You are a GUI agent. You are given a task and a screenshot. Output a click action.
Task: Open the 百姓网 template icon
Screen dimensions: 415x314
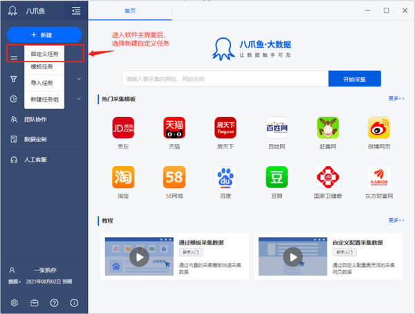coord(277,128)
